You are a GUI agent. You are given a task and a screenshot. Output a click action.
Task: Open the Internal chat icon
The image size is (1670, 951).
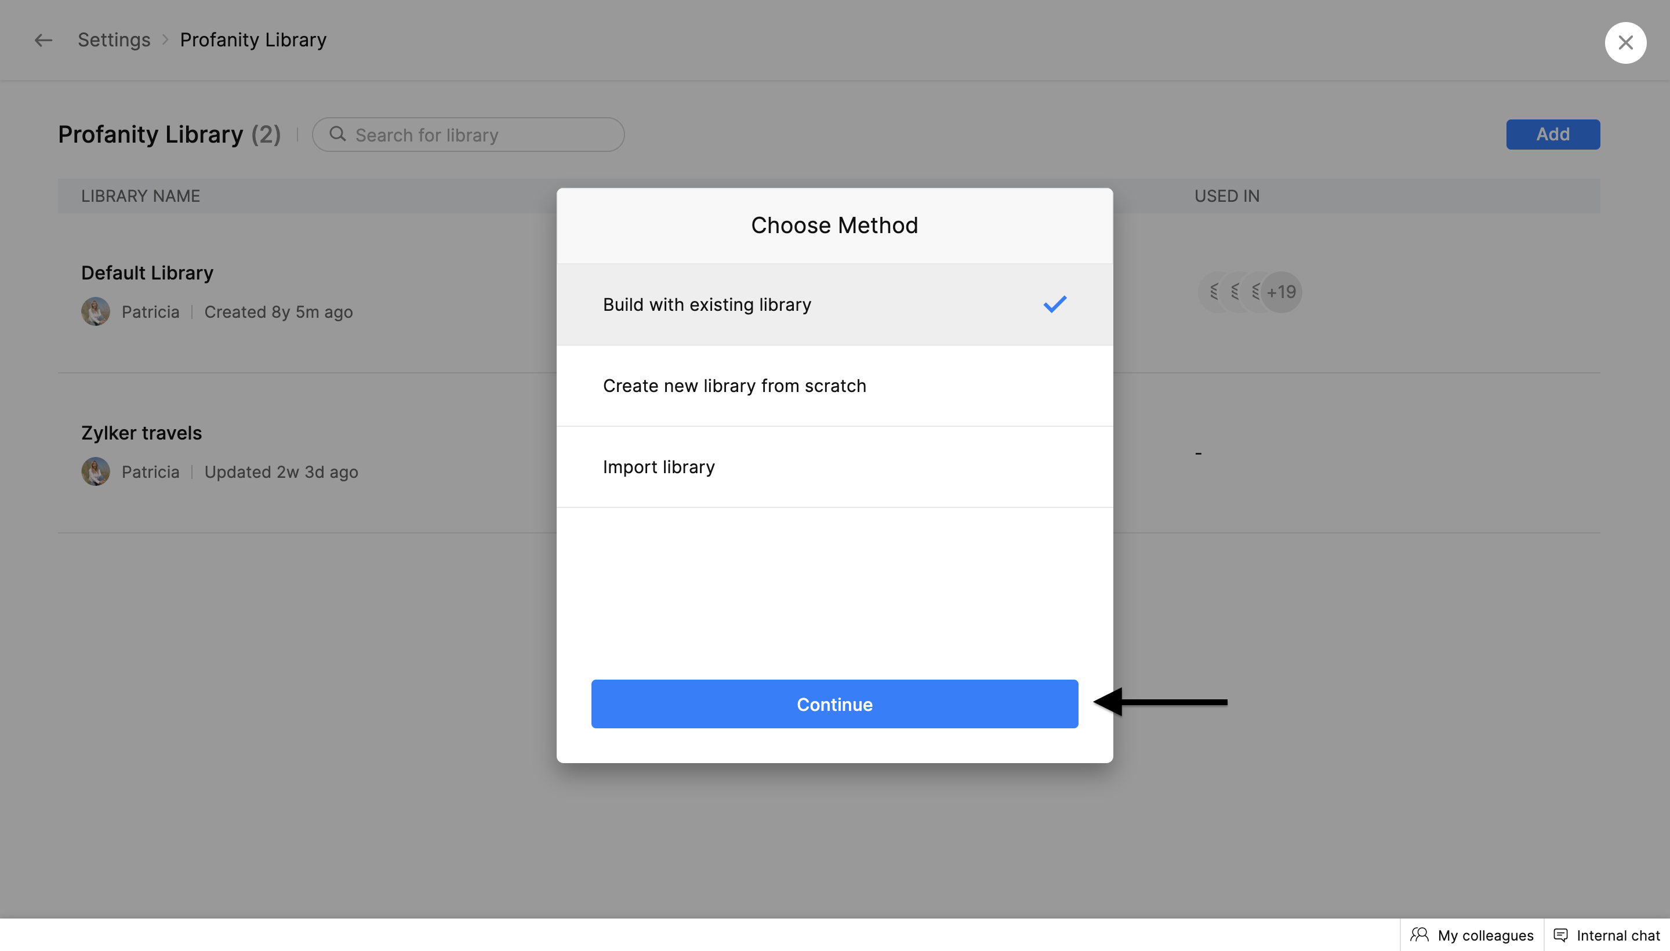click(x=1560, y=935)
